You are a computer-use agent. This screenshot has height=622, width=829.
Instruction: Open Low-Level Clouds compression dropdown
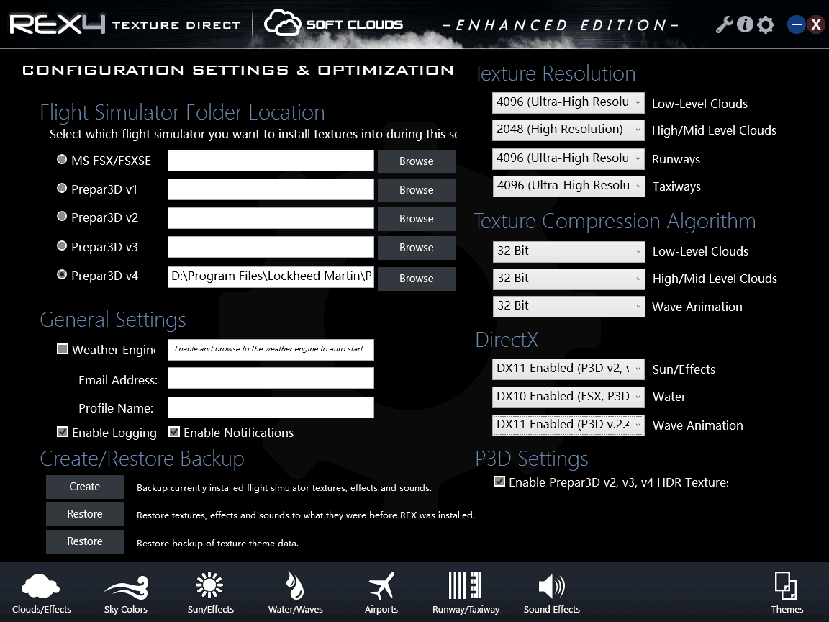pos(569,252)
